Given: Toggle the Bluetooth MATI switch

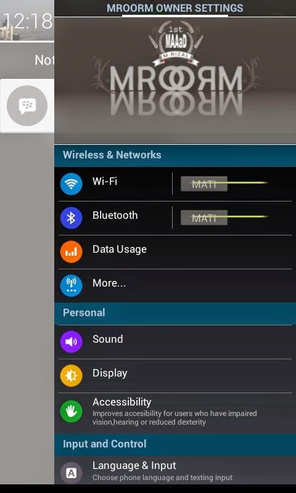Looking at the screenshot, I should 204,218.
